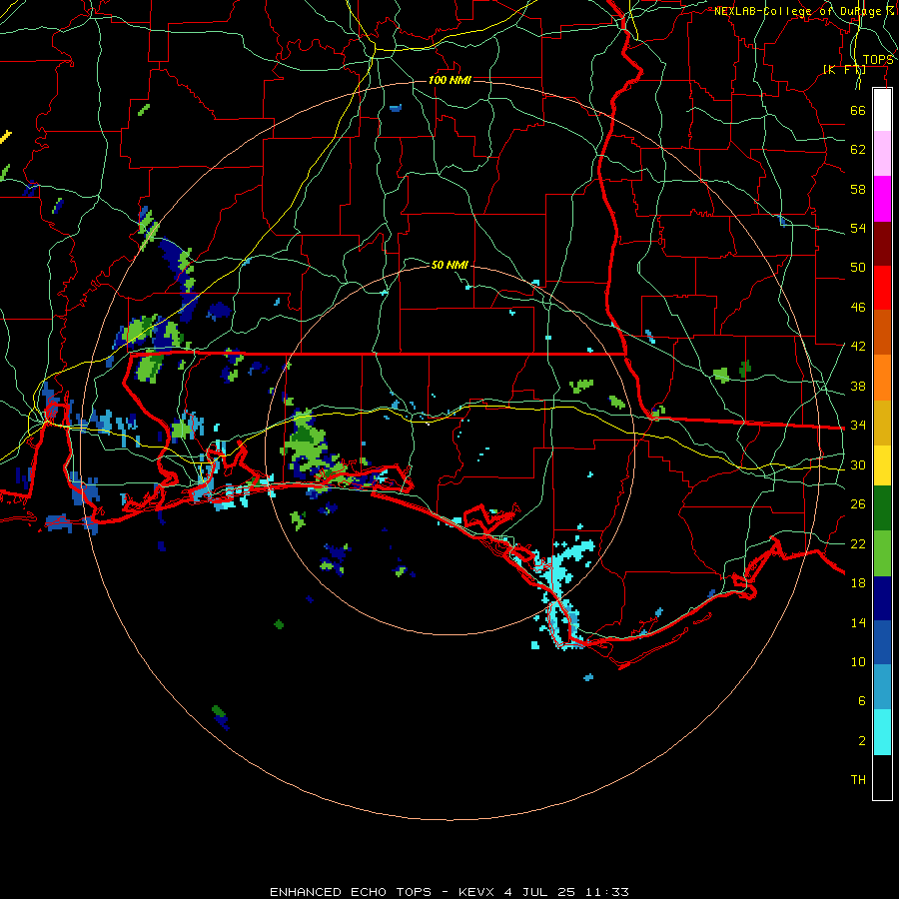
Task: Pick the navy blue legend band
Action: pyautogui.click(x=882, y=598)
